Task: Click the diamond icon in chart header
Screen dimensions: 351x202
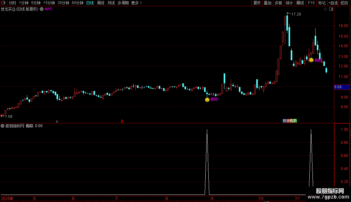Action: point(325,9)
